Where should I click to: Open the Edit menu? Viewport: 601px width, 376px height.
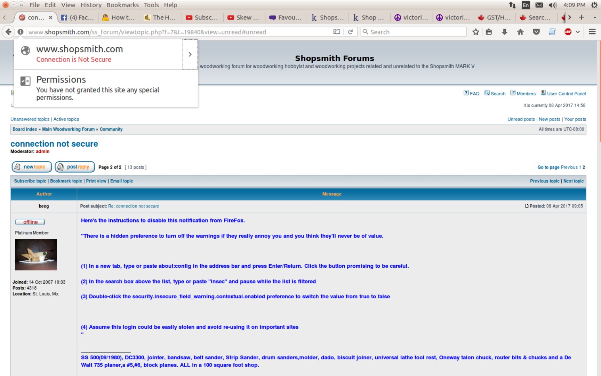pos(50,5)
